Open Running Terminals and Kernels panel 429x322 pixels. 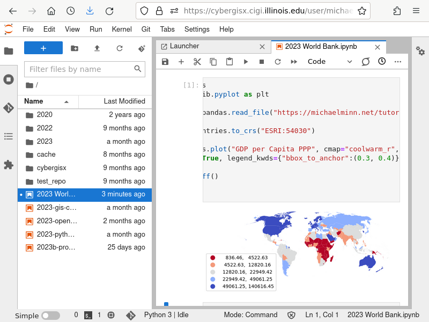pos(9,79)
